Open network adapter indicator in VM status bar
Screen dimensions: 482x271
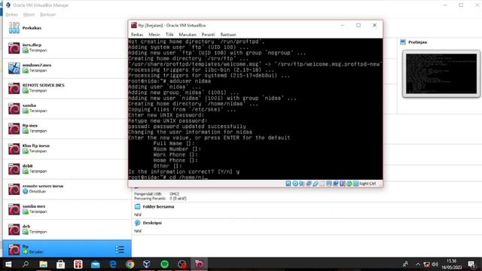click(x=309, y=184)
